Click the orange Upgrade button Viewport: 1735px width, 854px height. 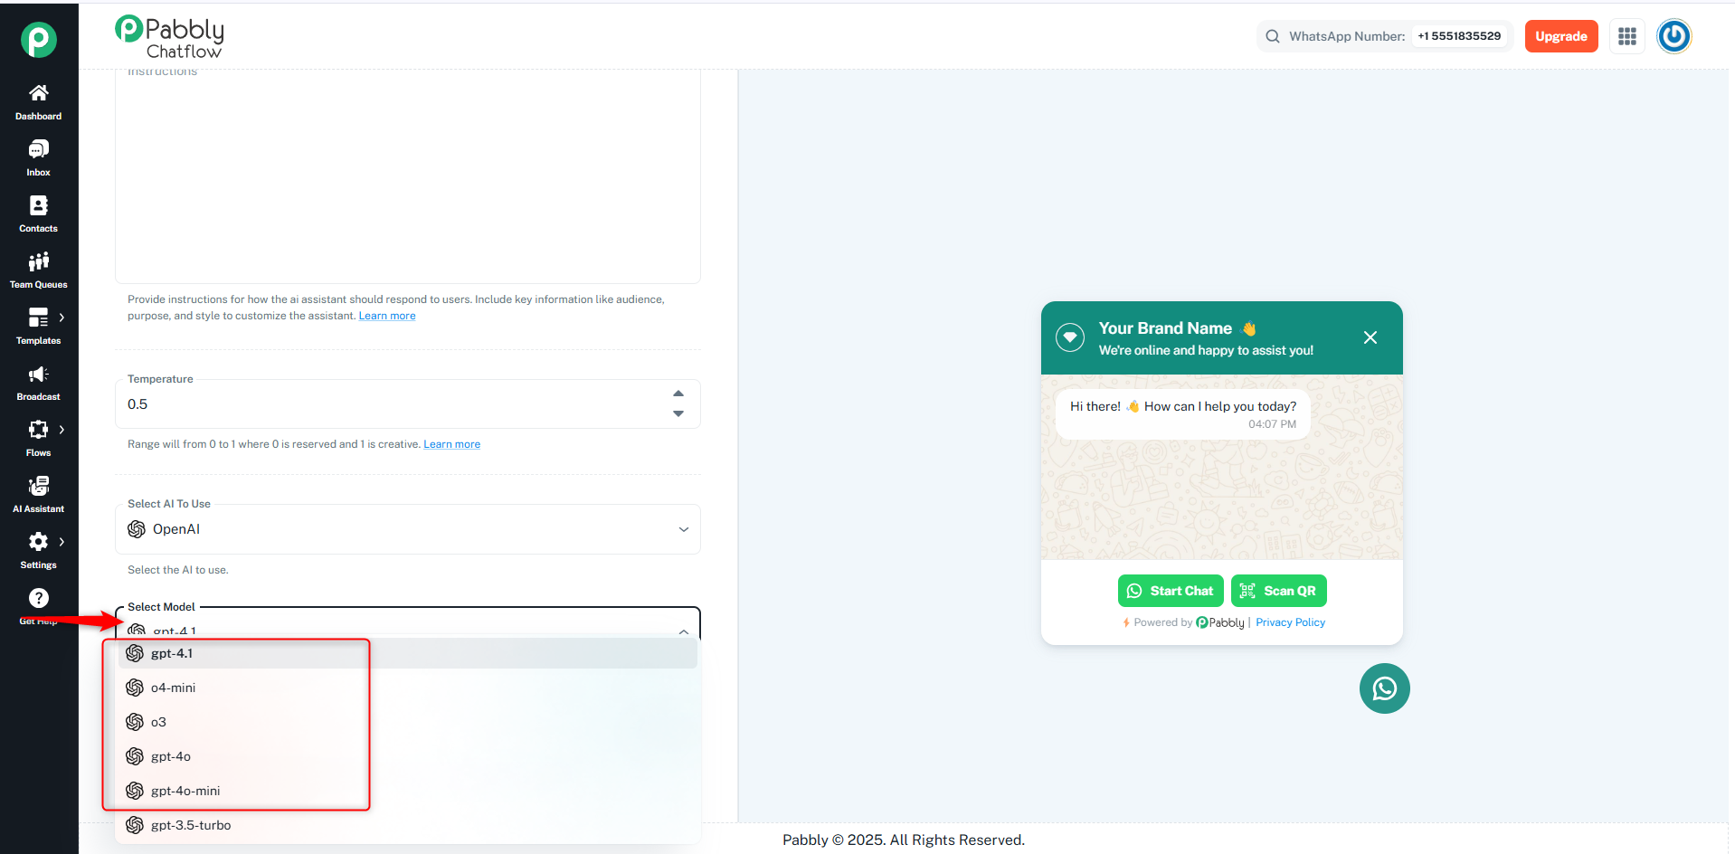(x=1561, y=36)
